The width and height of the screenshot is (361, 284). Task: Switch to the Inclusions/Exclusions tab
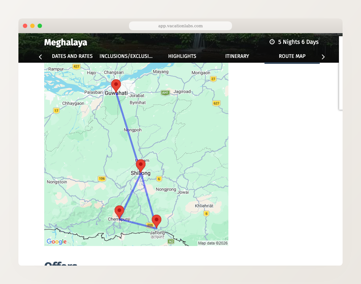pos(126,56)
